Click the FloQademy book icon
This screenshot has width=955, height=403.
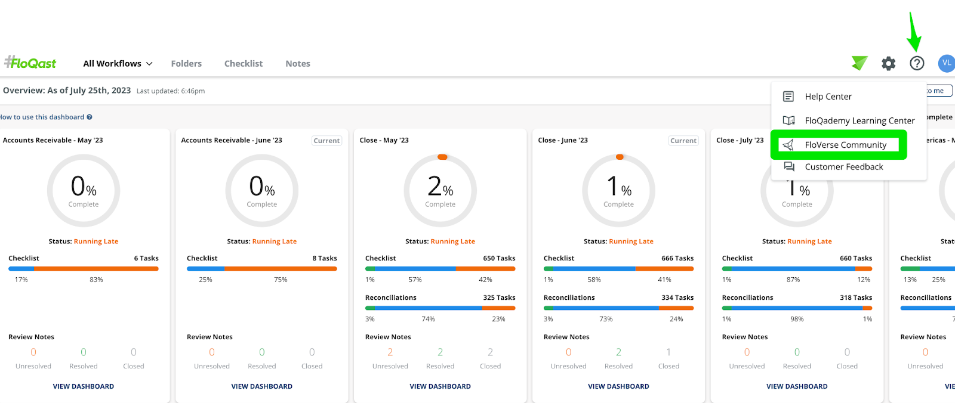coord(788,120)
